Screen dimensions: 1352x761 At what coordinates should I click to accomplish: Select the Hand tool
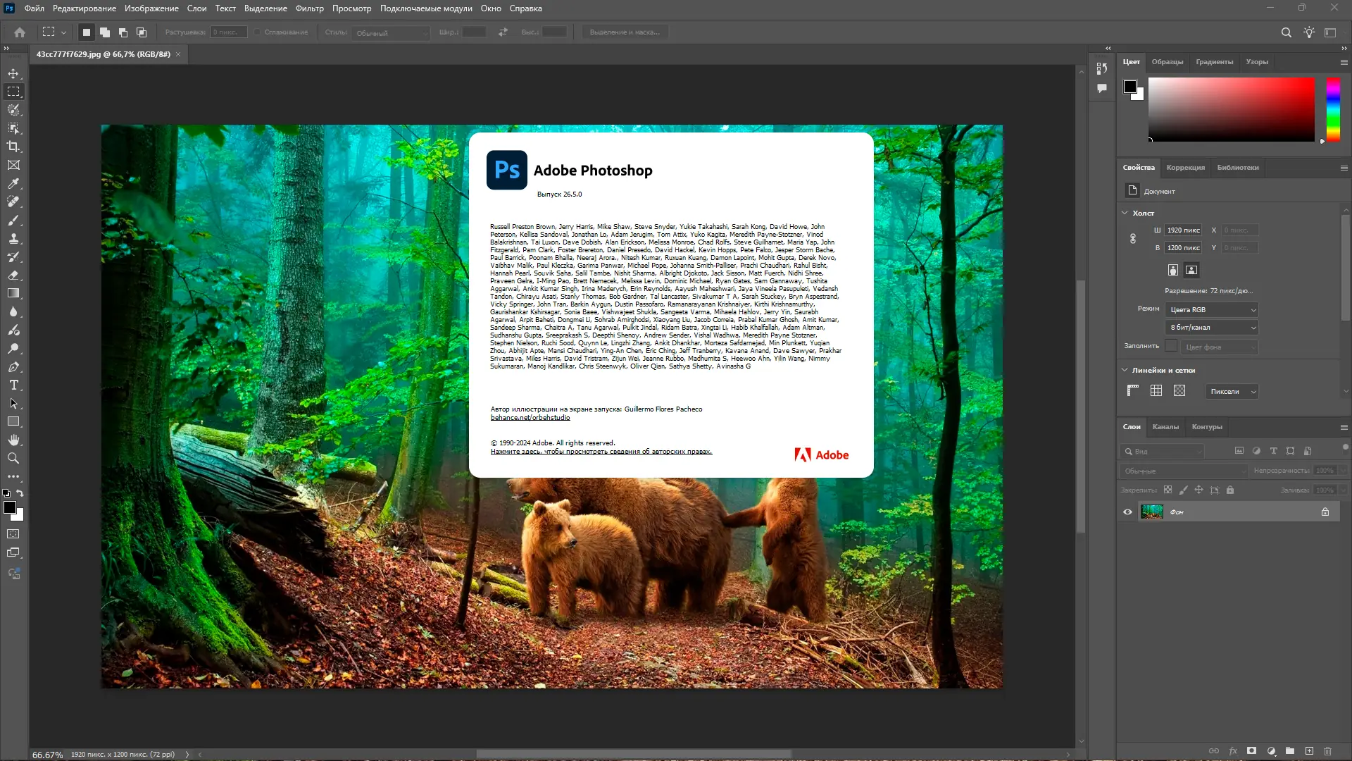click(x=13, y=440)
